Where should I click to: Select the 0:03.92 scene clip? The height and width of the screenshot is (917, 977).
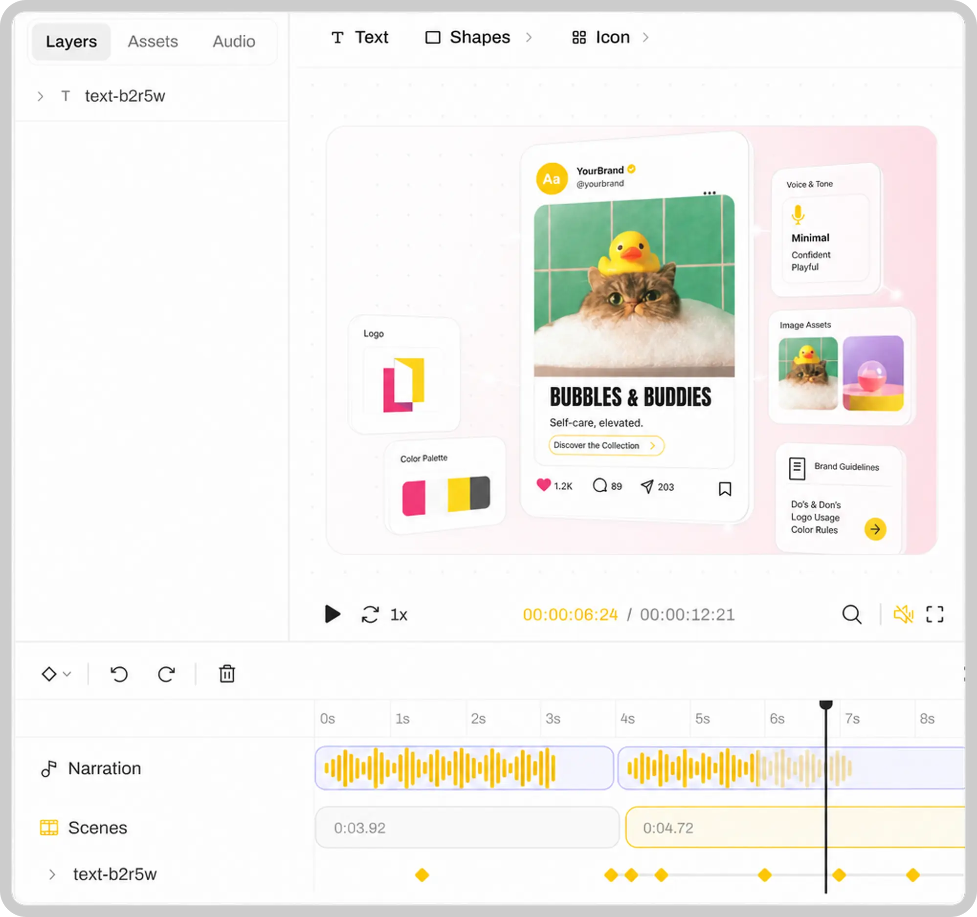coord(467,828)
